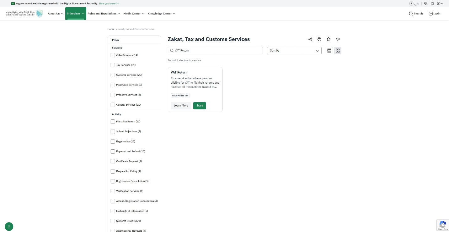The image size is (449, 232).
Task: Click the green three-dot floating button
Action: 9,226
